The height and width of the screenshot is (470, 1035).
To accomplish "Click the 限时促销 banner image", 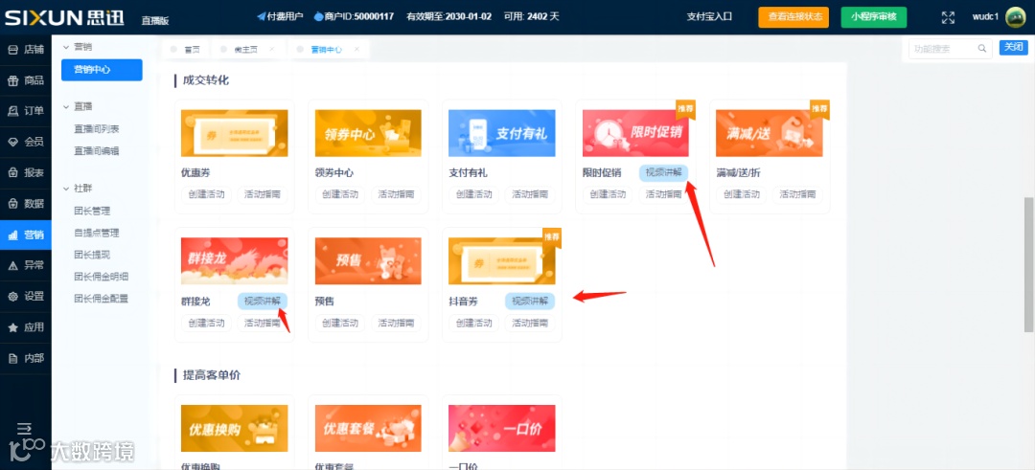I will pyautogui.click(x=635, y=133).
